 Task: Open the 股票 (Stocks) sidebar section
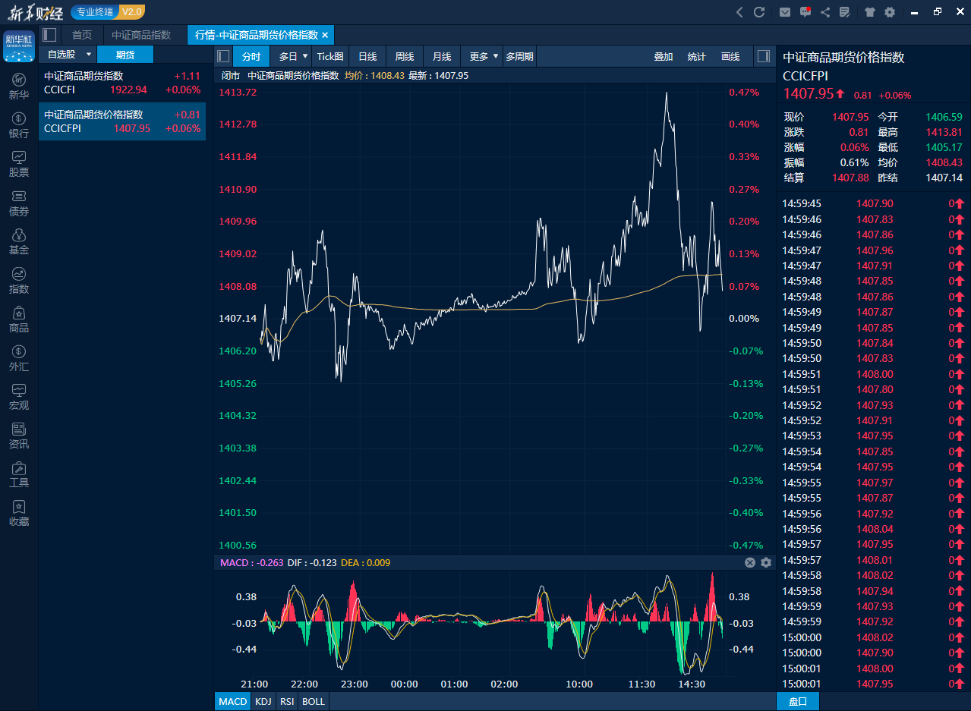pos(19,164)
